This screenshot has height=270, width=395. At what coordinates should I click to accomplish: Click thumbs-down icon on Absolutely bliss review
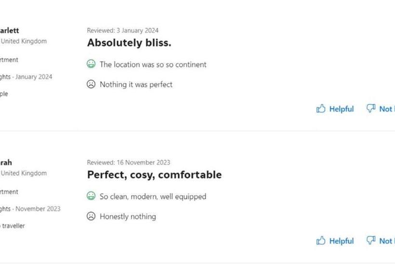[x=371, y=108]
